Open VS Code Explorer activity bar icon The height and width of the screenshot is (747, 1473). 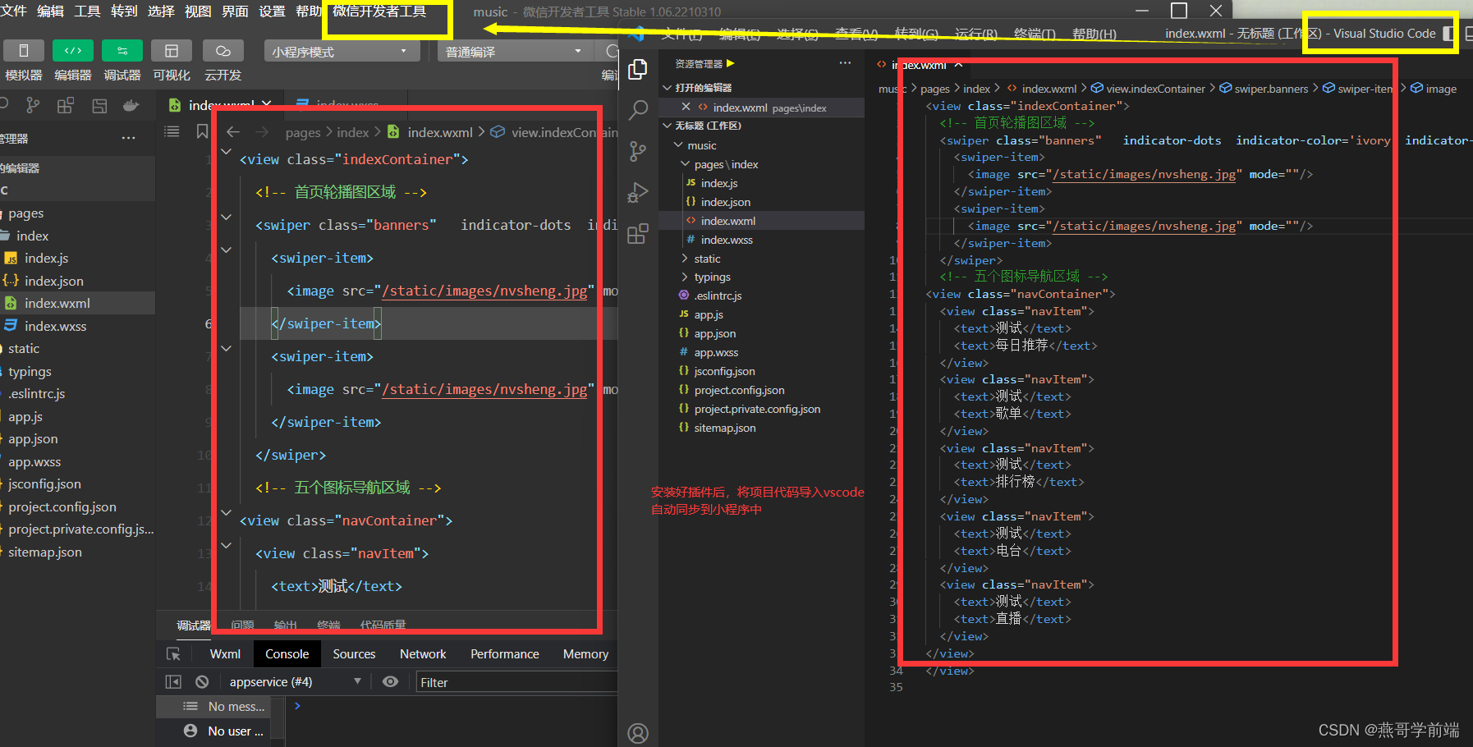tap(638, 70)
